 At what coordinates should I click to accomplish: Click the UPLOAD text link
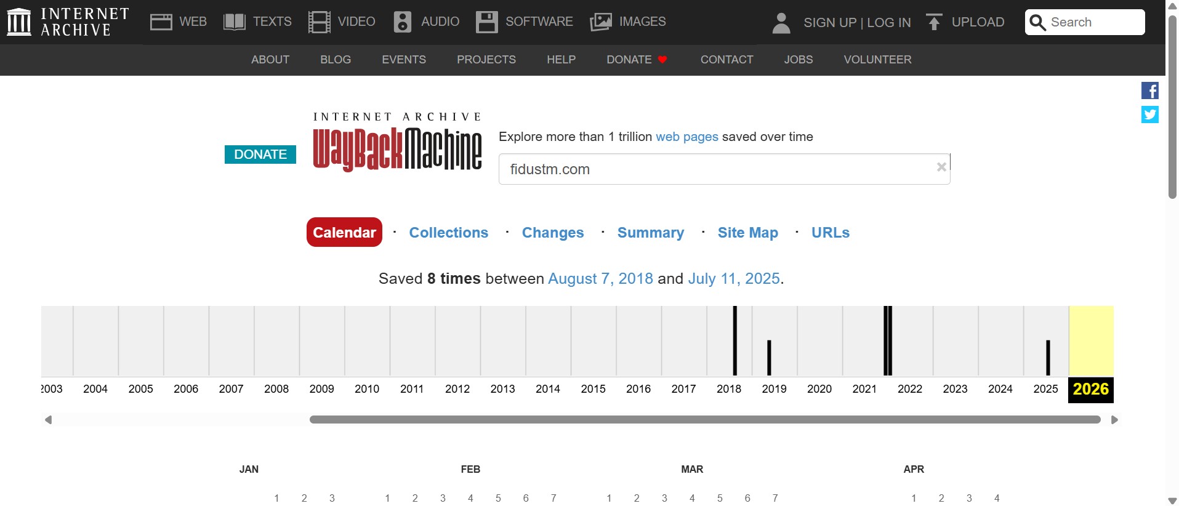[x=978, y=22]
